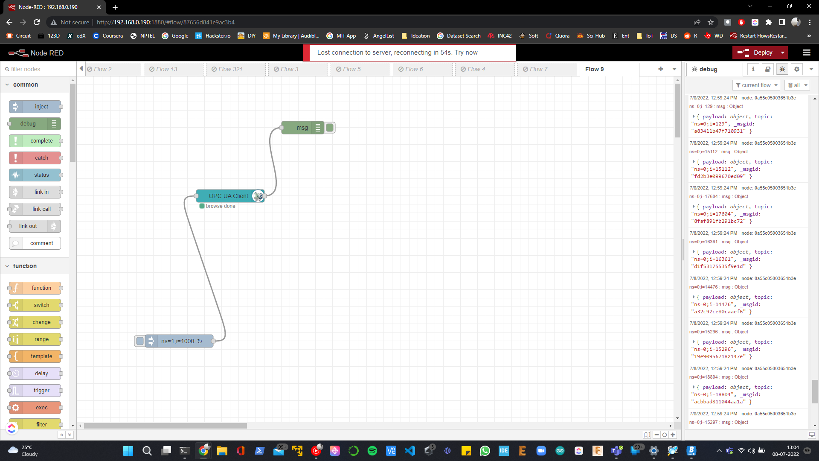Click zoom out button in footer
This screenshot has width=819, height=461.
pos(657,435)
